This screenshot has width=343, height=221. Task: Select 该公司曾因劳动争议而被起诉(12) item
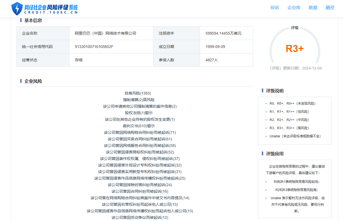pyautogui.click(x=140, y=217)
